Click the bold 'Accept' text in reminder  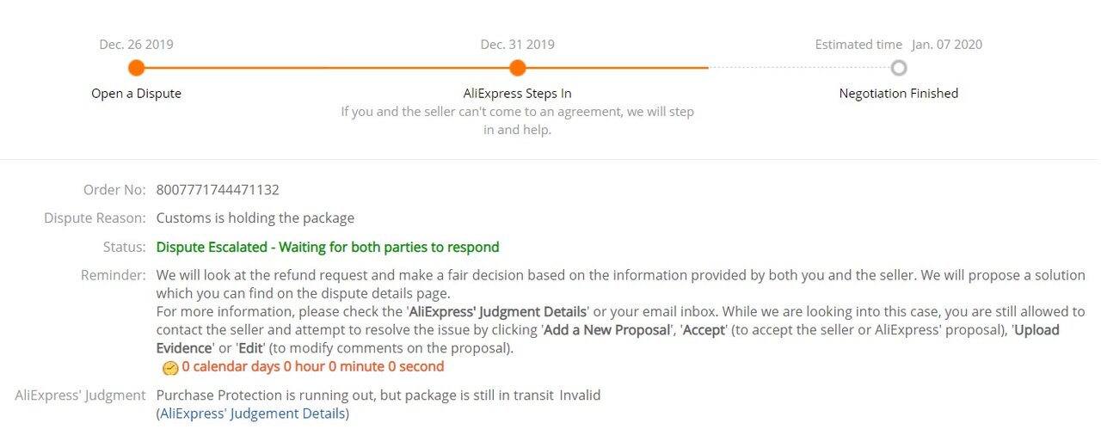(x=705, y=331)
